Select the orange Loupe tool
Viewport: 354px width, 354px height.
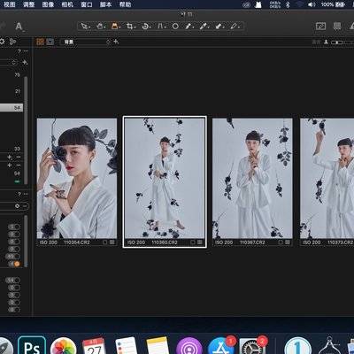[x=115, y=27]
